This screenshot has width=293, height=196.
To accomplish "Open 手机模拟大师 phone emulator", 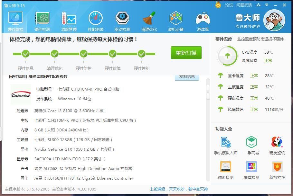I will [x=226, y=146].
